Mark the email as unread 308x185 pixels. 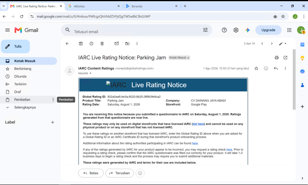point(116,43)
